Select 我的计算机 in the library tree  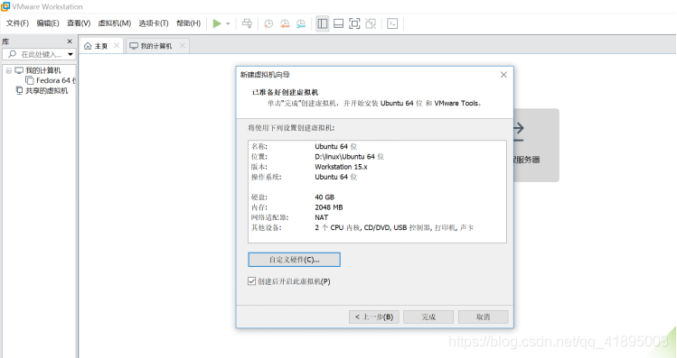43,70
